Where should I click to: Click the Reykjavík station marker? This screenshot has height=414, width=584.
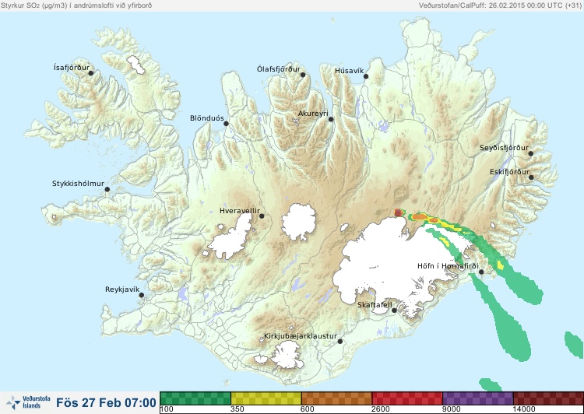pos(142,295)
